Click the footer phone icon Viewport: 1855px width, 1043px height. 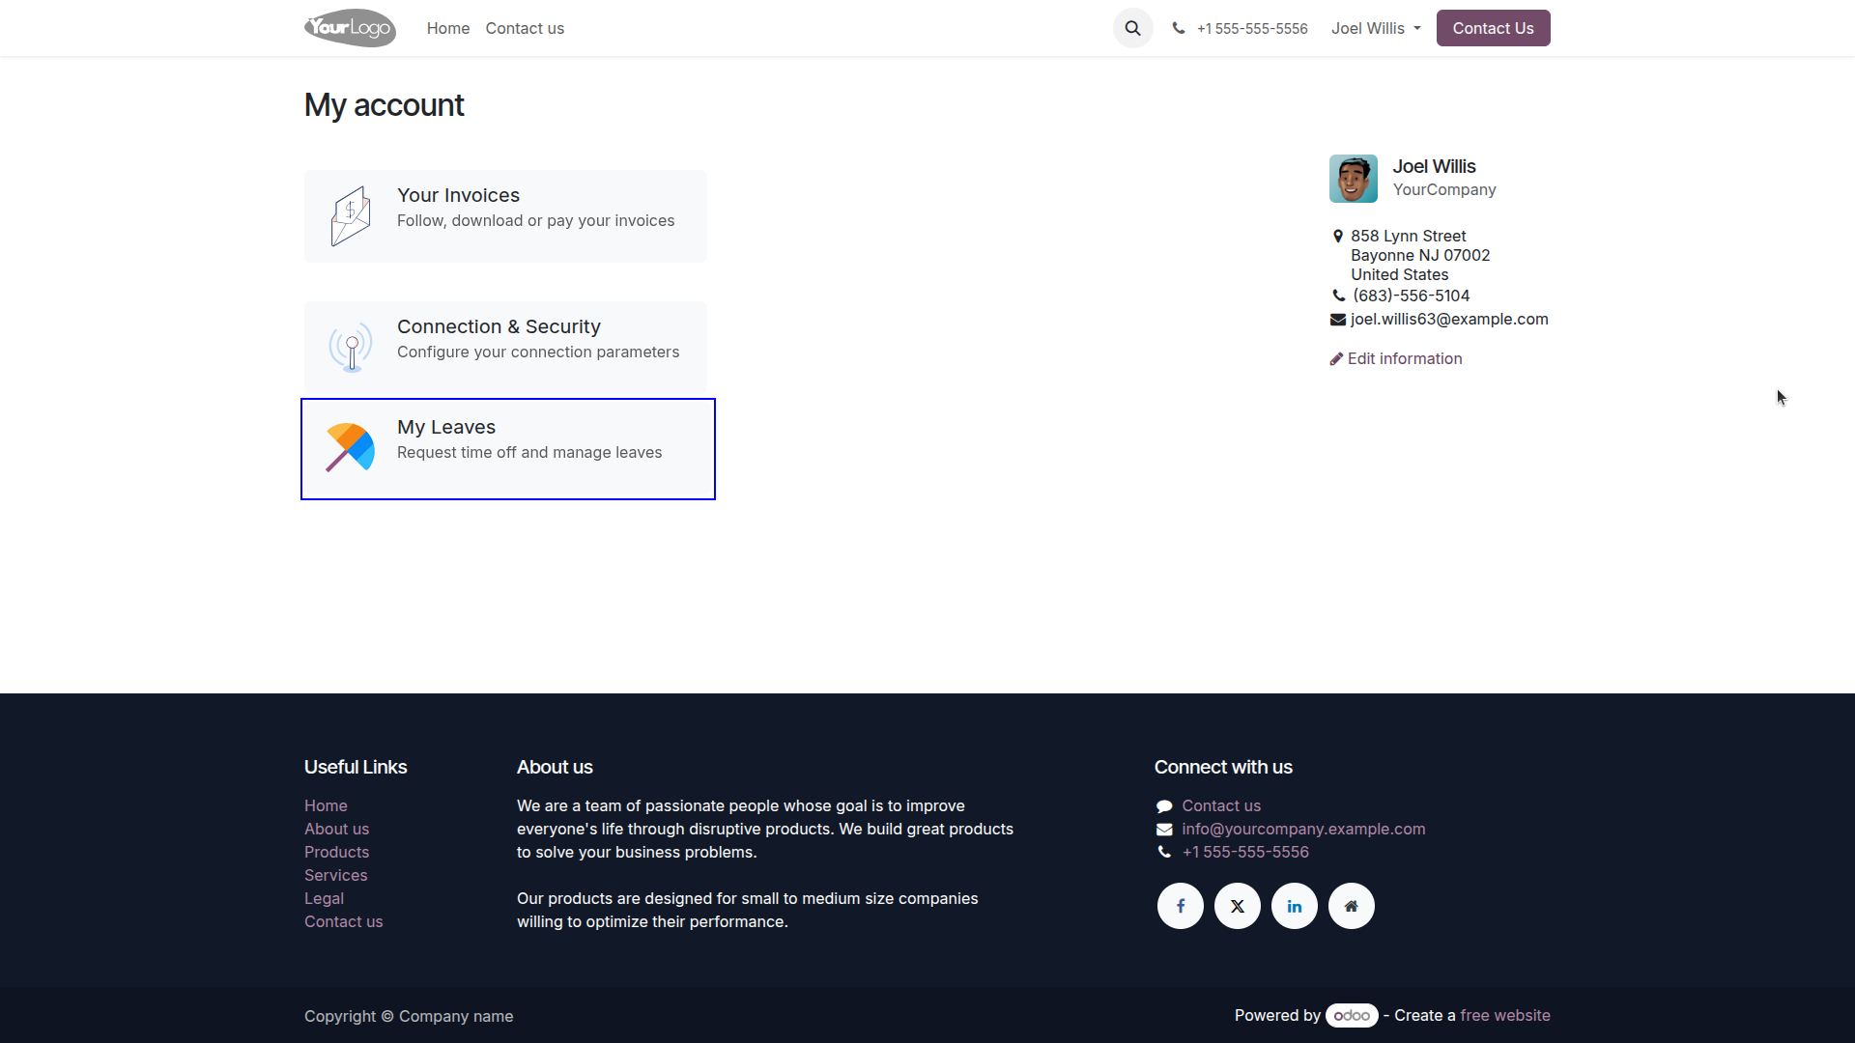click(1164, 853)
